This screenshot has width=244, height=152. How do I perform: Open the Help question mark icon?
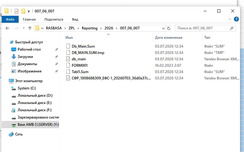tap(236, 19)
